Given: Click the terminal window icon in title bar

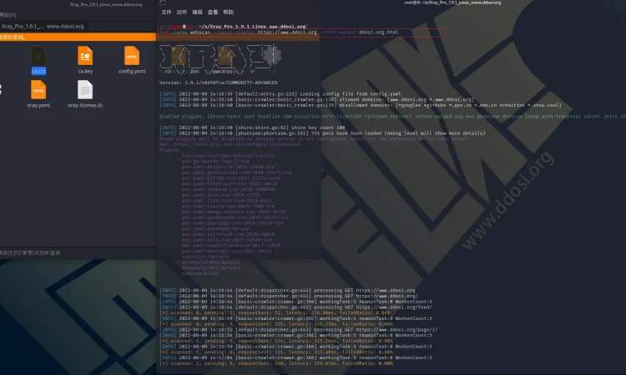Looking at the screenshot, I should [163, 2].
